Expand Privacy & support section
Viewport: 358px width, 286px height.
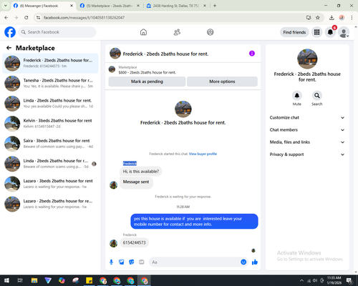tap(307, 154)
